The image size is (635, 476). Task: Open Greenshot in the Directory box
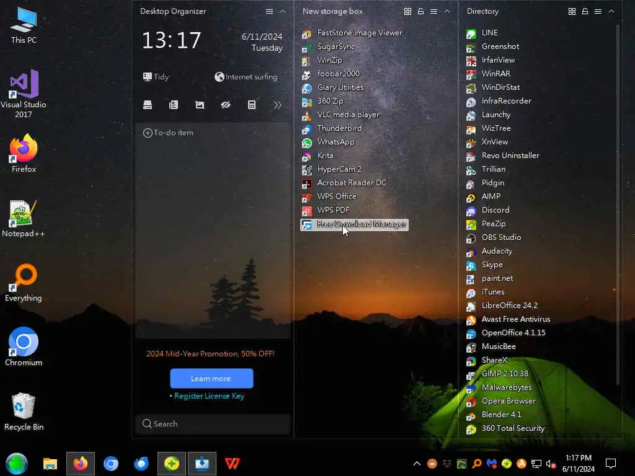493,46
